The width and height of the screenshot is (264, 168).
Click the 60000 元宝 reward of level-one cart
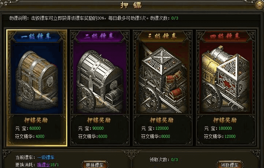pyautogui.click(x=35, y=128)
